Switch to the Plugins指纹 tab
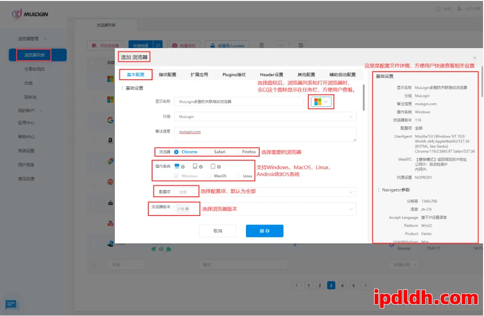The image size is (484, 316). click(234, 75)
